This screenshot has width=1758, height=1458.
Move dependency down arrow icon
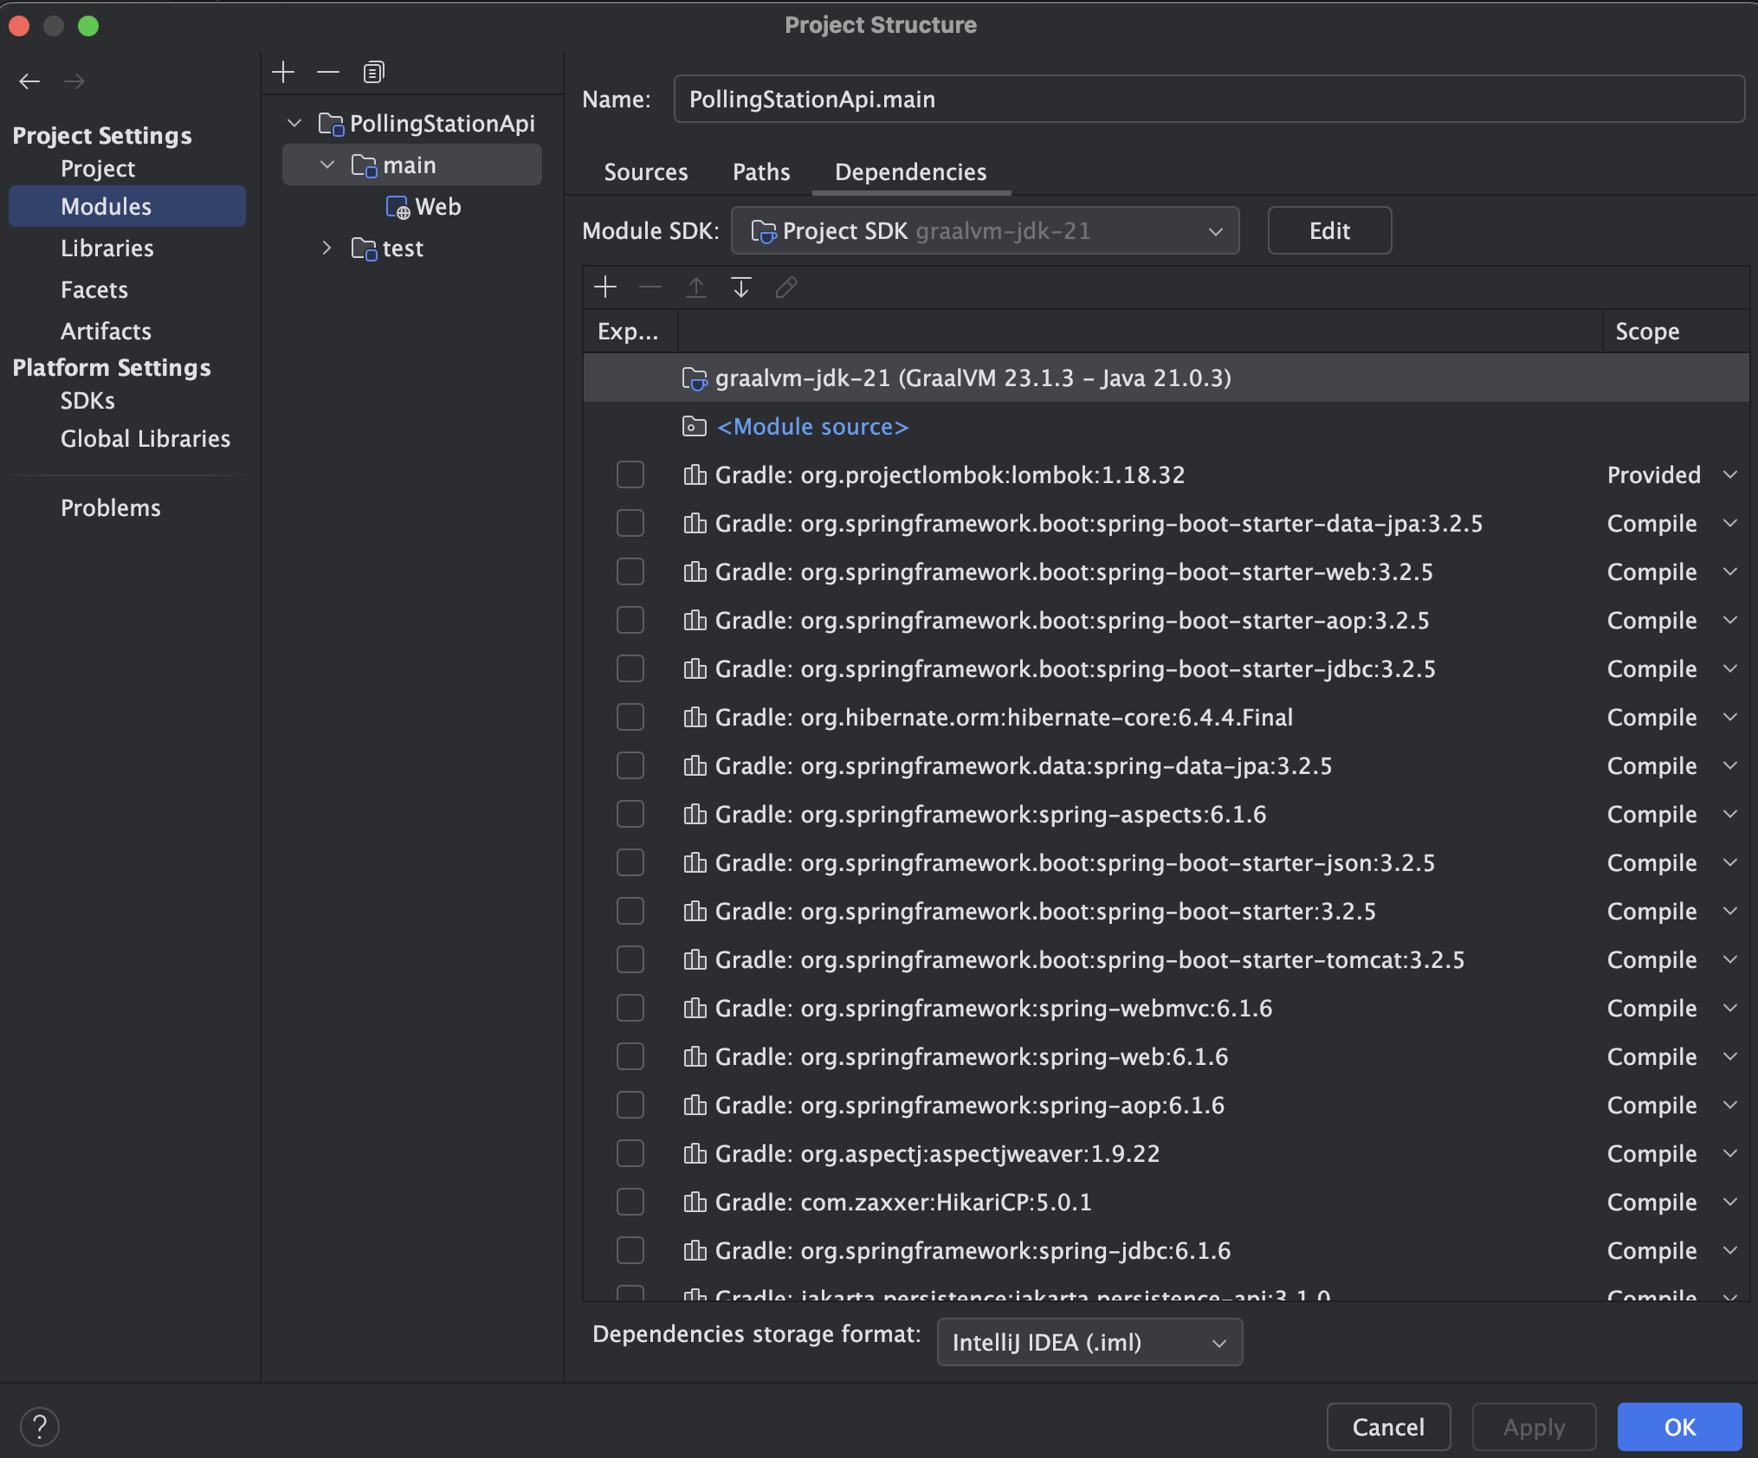(x=741, y=287)
